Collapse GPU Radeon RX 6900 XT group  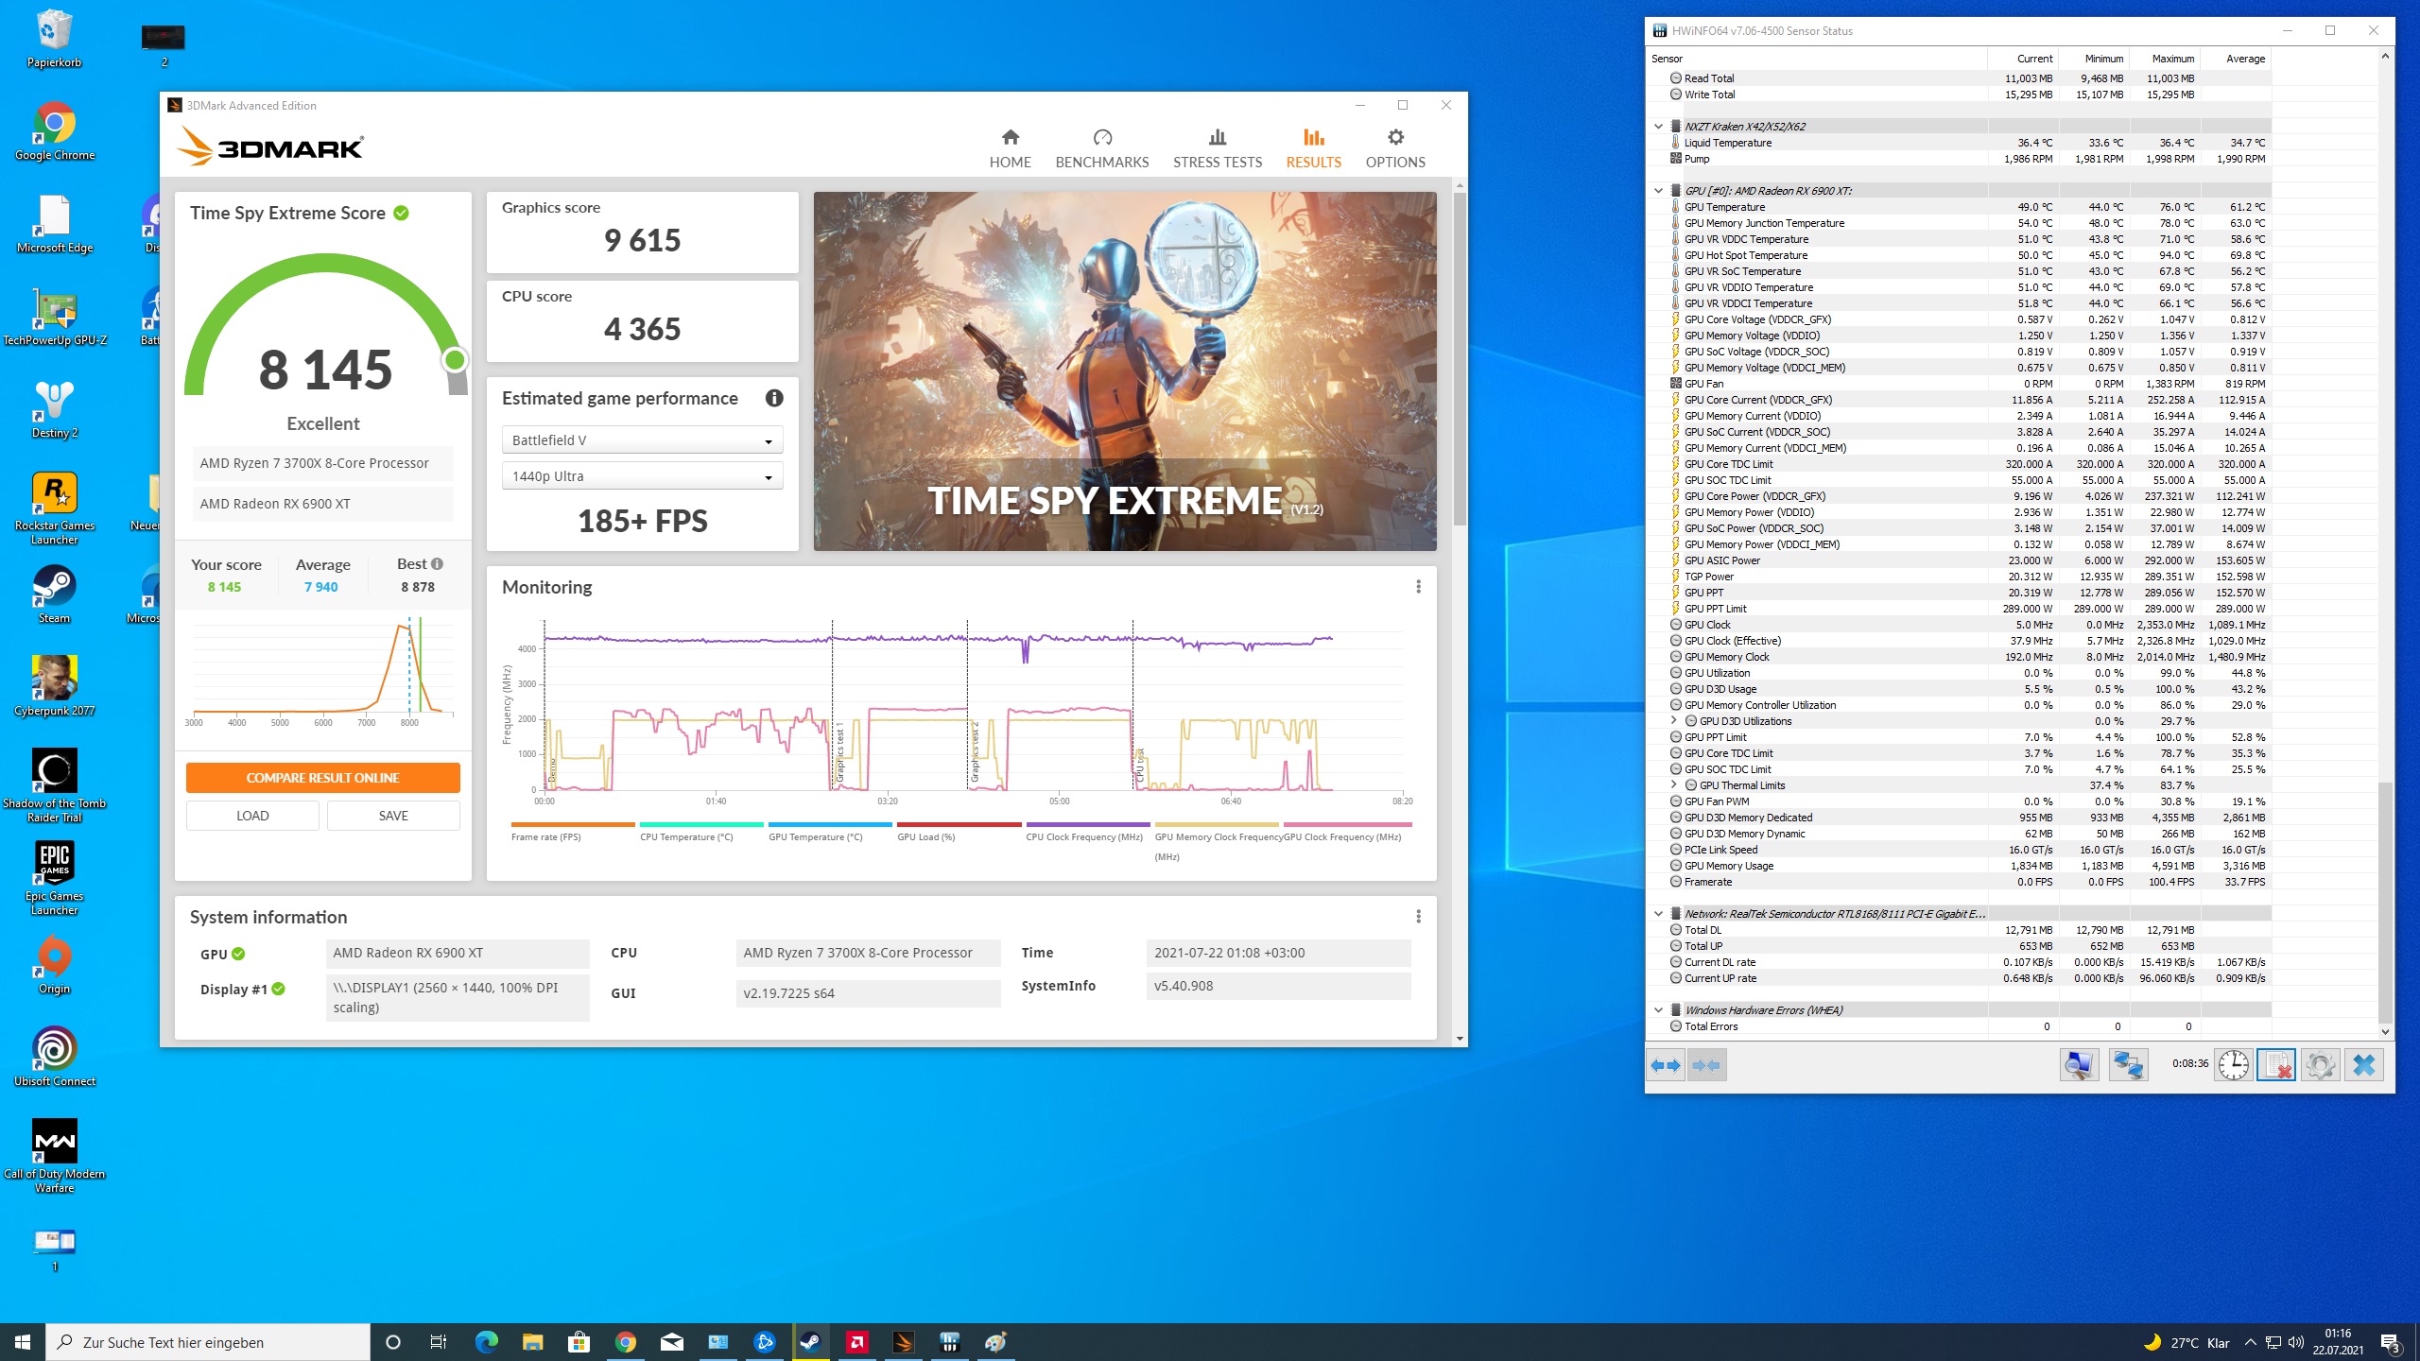tap(1658, 191)
